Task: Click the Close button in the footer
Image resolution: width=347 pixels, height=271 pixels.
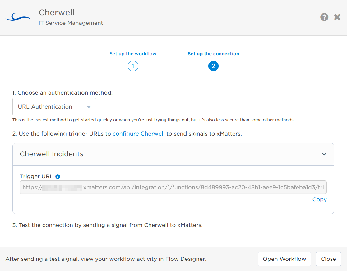Action: coord(328,259)
